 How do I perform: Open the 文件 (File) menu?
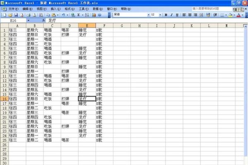pos(14,9)
